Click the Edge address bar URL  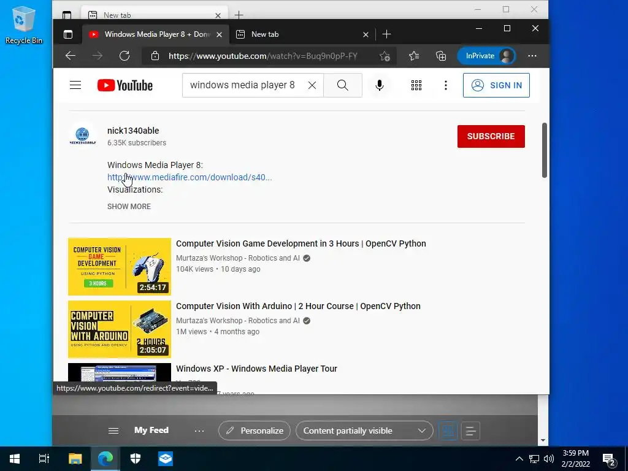(262, 56)
